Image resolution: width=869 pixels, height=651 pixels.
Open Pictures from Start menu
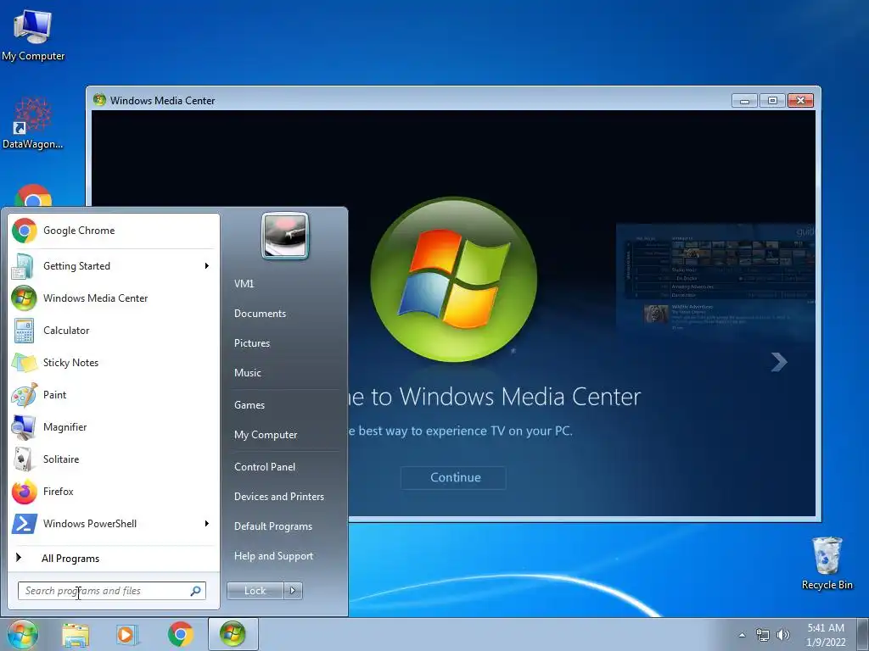[252, 343]
